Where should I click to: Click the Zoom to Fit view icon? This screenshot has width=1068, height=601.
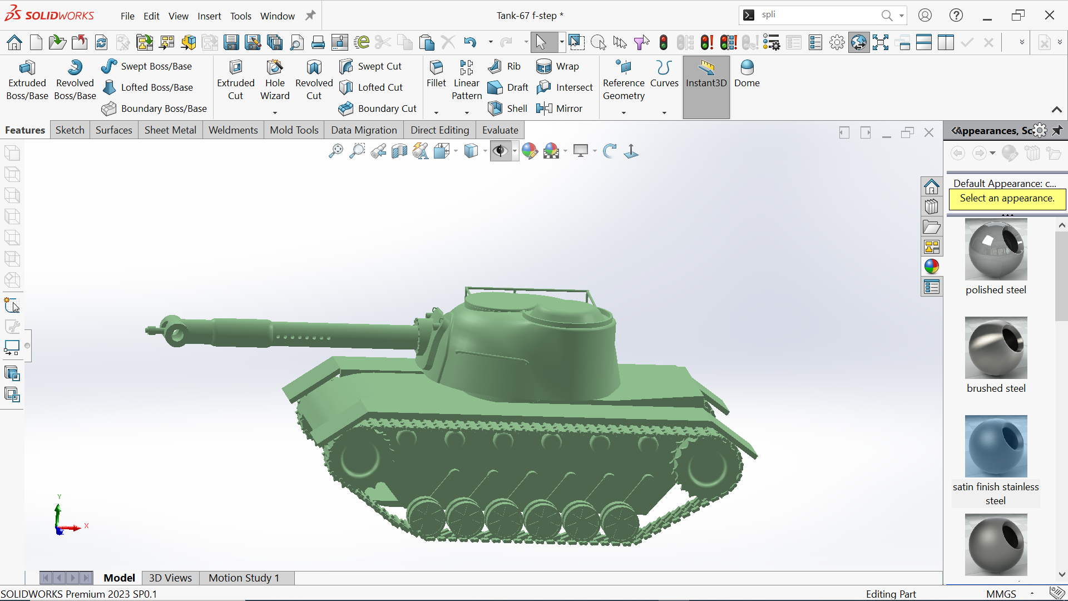pyautogui.click(x=336, y=151)
